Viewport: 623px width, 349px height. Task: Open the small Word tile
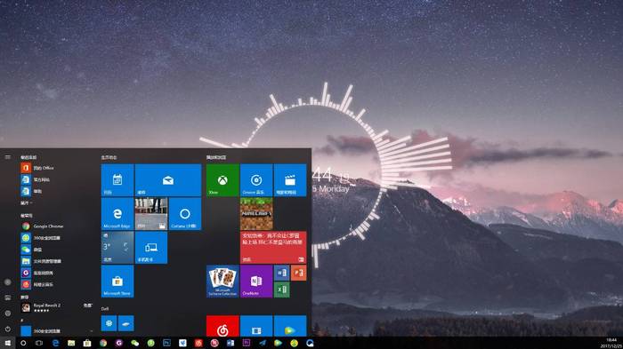(282, 273)
